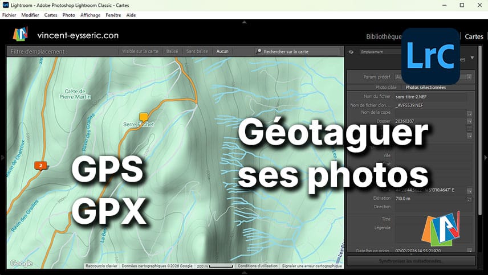Click the orange map marker labeled 2
The image size is (488, 275).
click(40, 166)
